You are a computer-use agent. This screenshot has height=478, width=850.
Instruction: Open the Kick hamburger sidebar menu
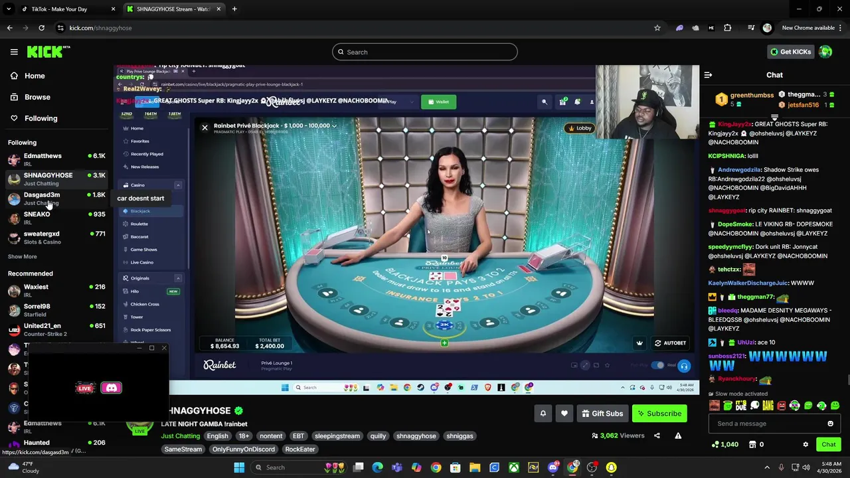(x=14, y=52)
